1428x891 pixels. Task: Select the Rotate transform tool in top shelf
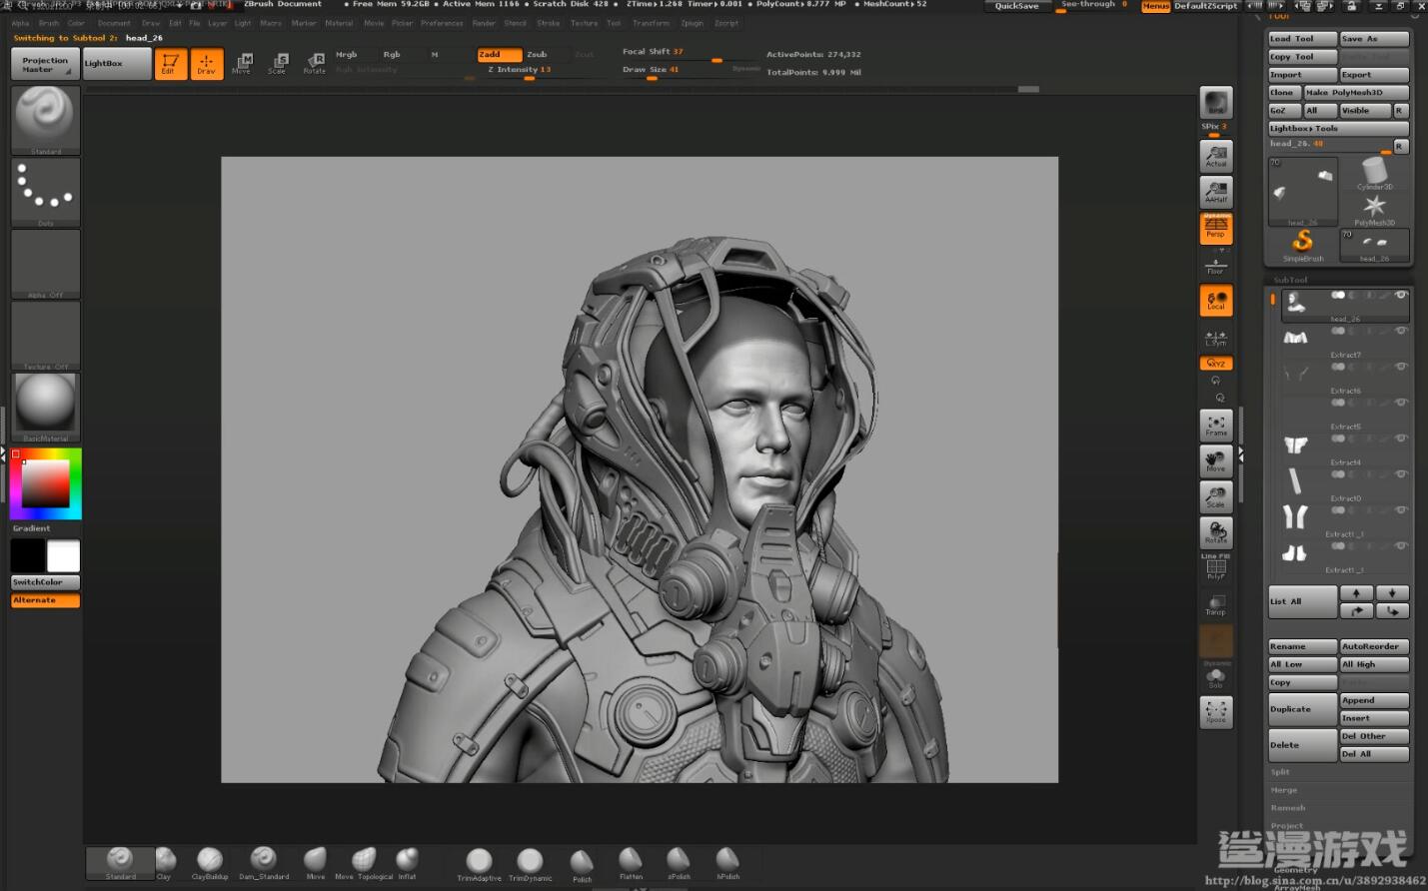tap(315, 64)
